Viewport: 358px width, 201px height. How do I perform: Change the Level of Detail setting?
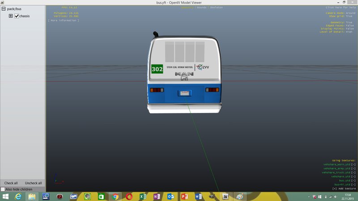pyautogui.click(x=336, y=32)
